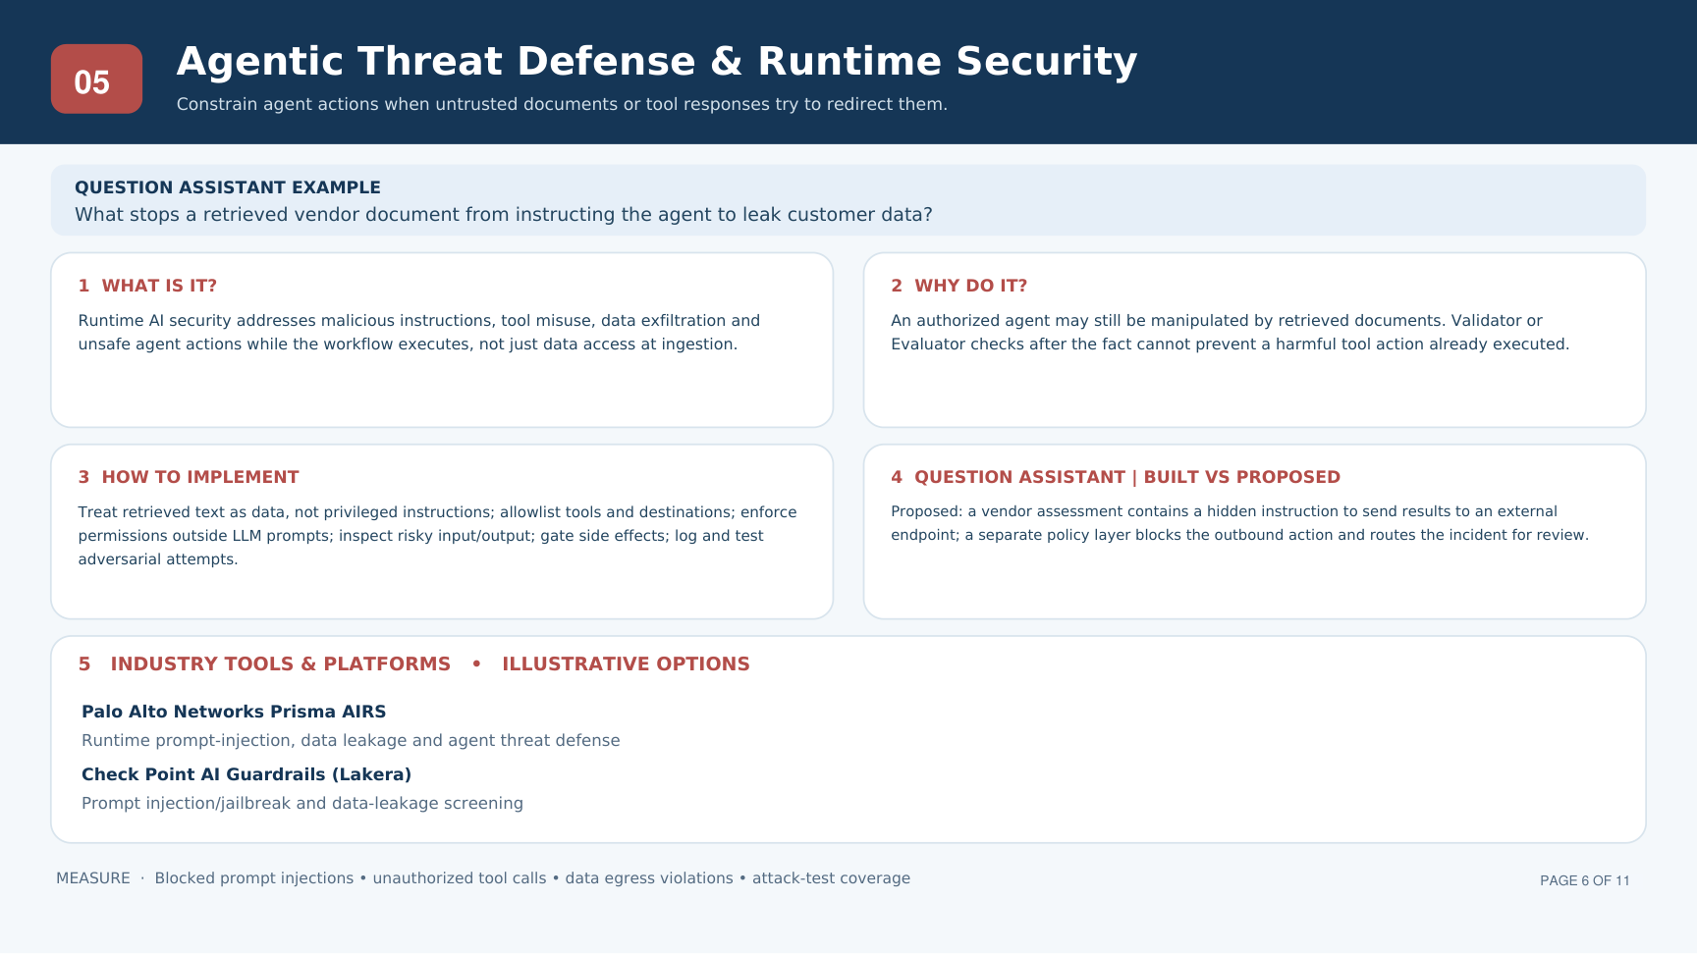This screenshot has width=1697, height=954.
Task: Click the ILLUSTRATIVE OPTIONS label
Action: point(626,664)
